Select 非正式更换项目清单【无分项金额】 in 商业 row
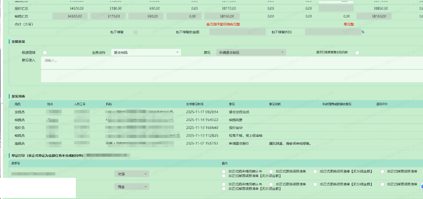The width and height of the screenshot is (423, 199). coord(315,184)
